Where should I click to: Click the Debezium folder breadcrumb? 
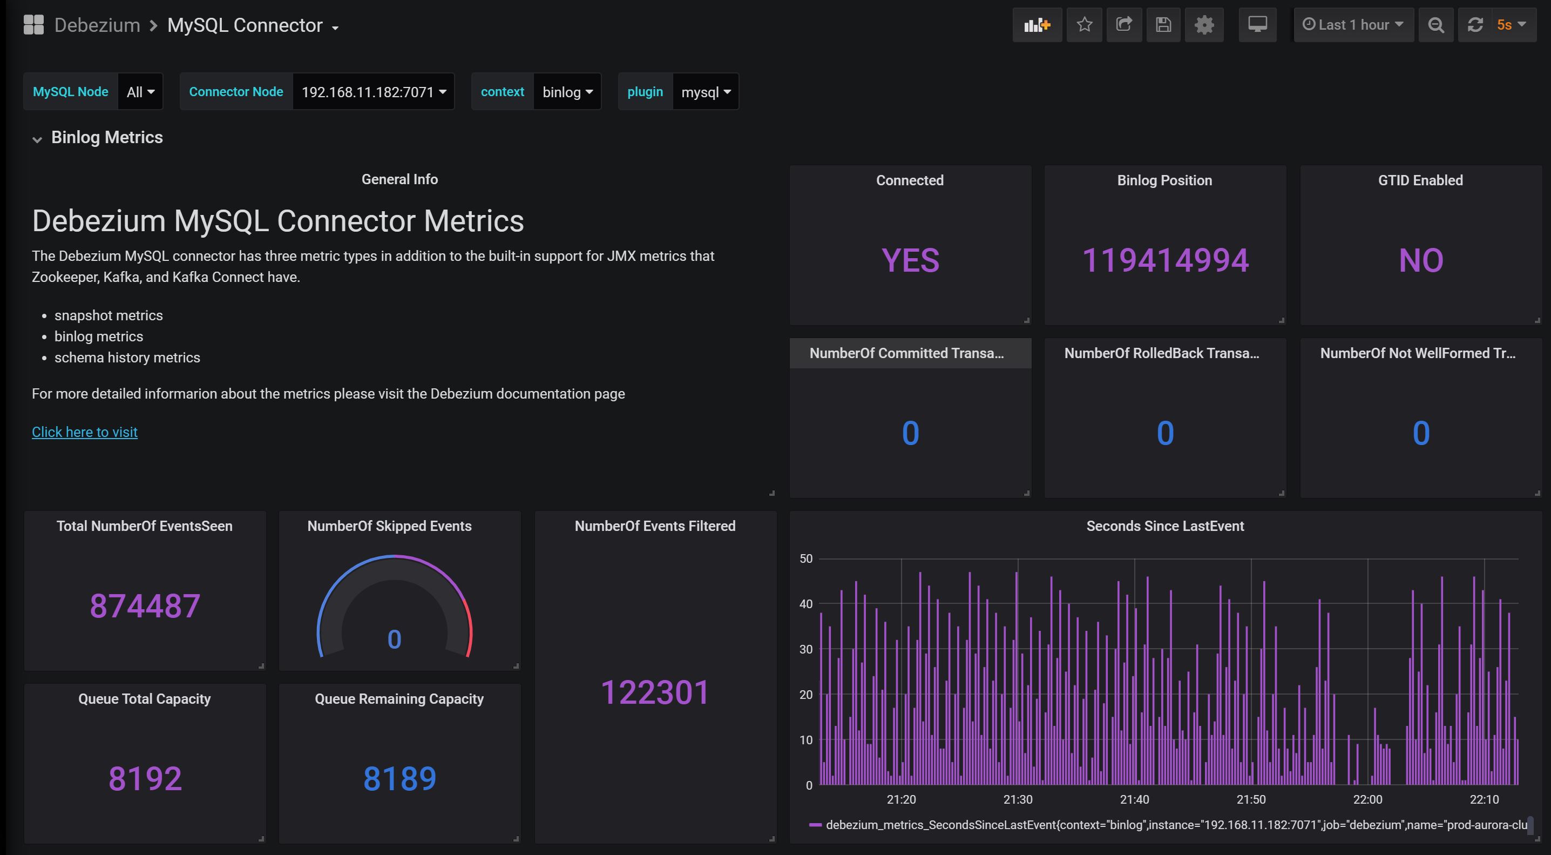(97, 25)
